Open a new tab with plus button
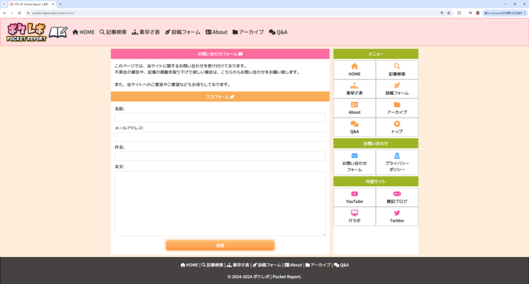This screenshot has width=529, height=284. pos(60,4)
